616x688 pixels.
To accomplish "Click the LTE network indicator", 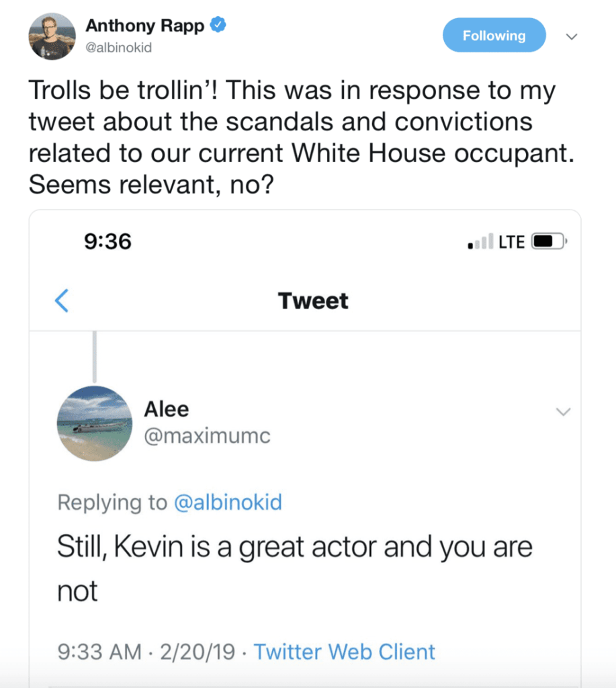I will pos(511,242).
